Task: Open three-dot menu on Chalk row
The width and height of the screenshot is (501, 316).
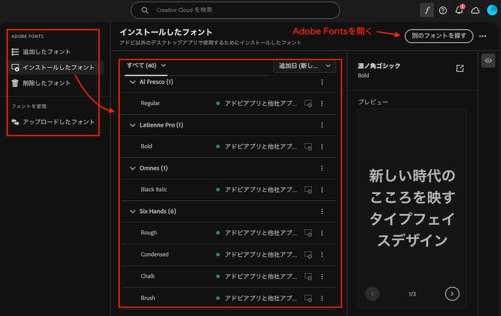Action: 322,277
